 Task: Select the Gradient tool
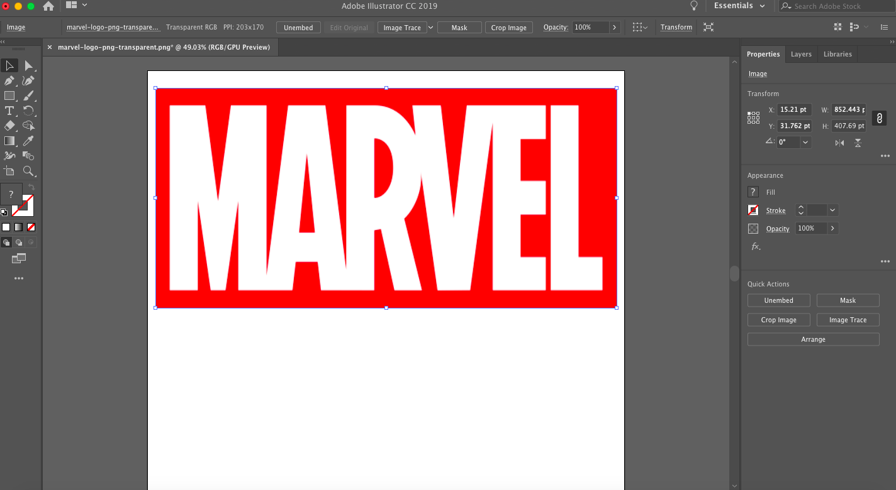pyautogui.click(x=9, y=141)
